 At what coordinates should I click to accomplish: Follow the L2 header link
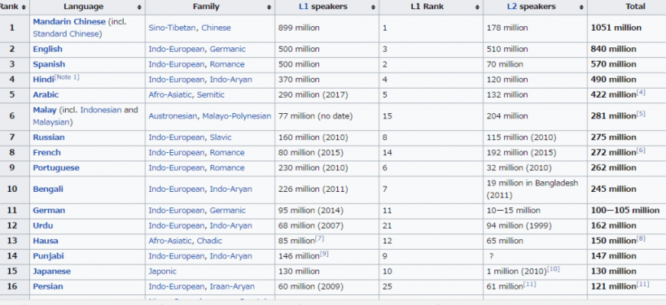(x=512, y=7)
